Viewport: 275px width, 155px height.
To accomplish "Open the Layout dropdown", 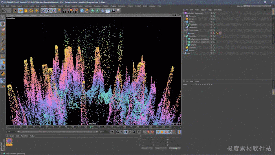I will coord(257,6).
